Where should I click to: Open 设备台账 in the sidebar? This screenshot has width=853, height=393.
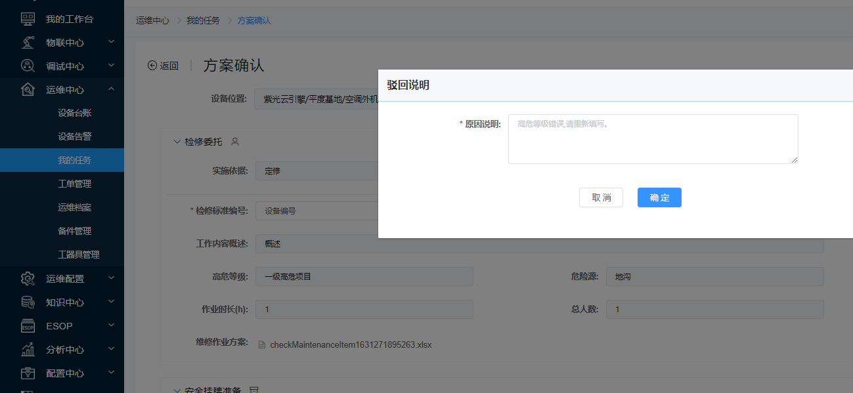[74, 113]
